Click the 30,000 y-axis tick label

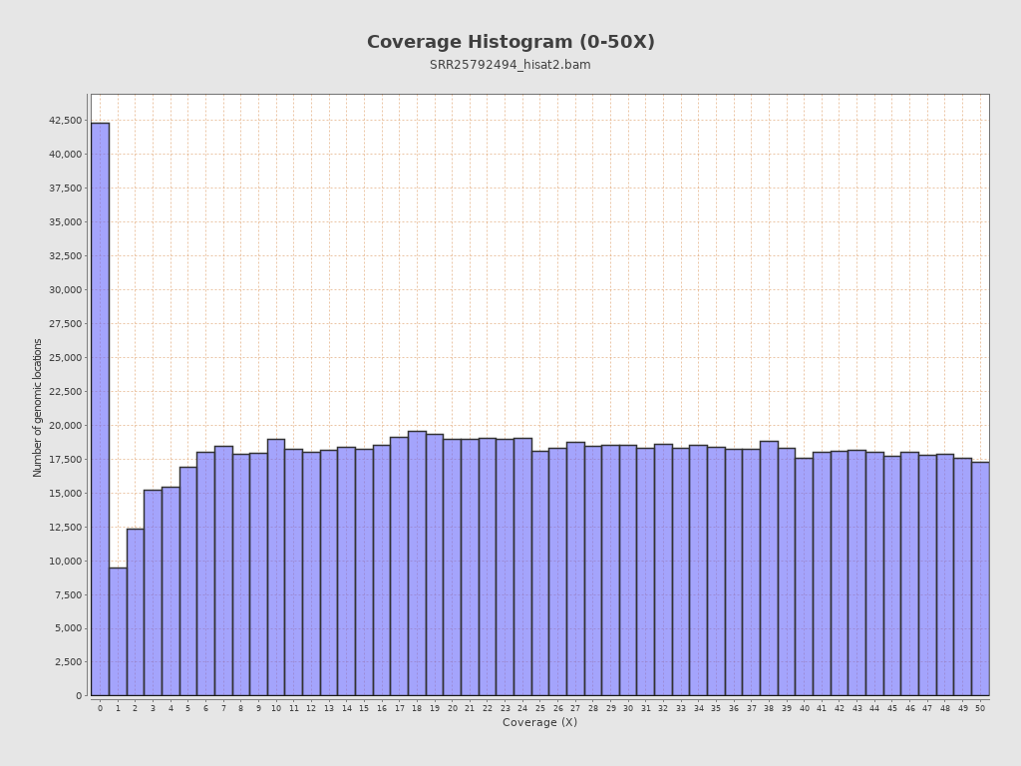[65, 290]
